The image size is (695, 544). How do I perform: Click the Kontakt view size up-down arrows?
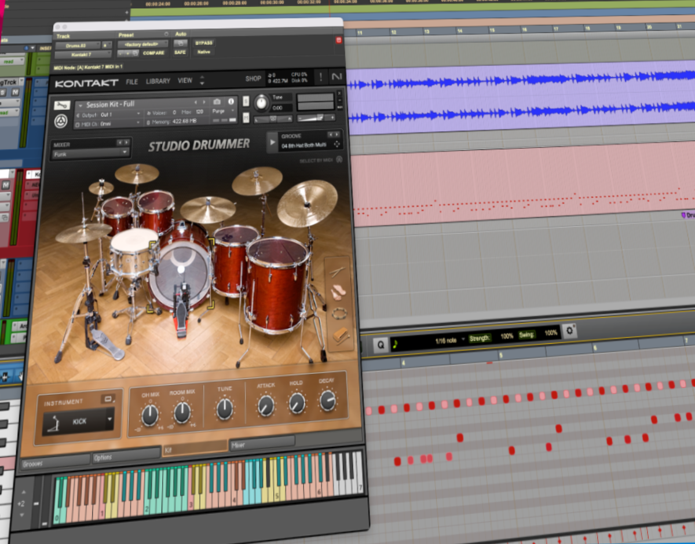pyautogui.click(x=202, y=80)
